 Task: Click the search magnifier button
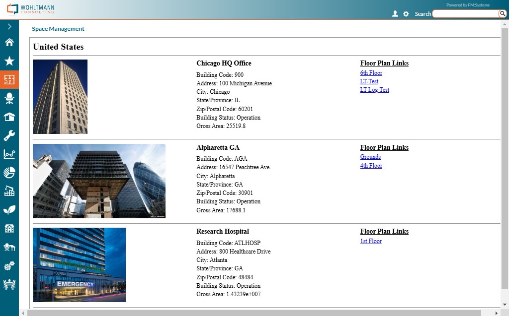pos(503,14)
